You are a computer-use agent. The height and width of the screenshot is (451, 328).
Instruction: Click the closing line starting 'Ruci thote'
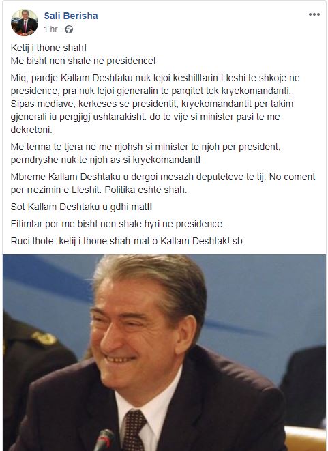pos(126,241)
